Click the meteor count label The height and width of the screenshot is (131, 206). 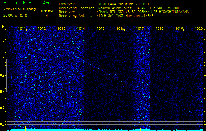[47, 11]
